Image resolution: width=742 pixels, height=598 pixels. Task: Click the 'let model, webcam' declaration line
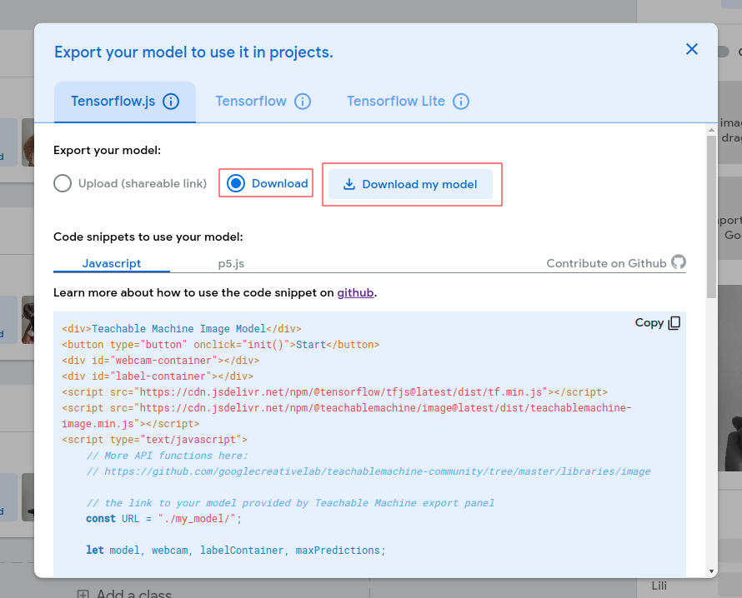[236, 551]
